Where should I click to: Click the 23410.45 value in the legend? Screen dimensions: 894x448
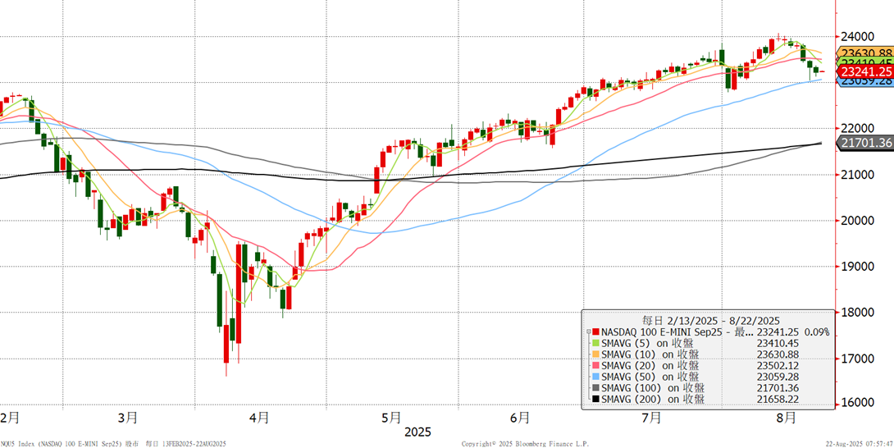[x=776, y=344]
